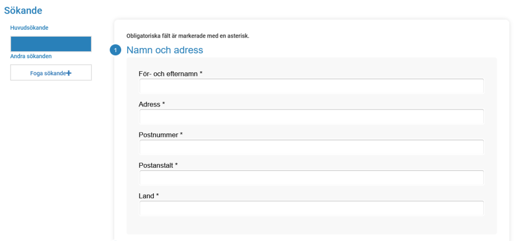Click the För- och efternamn label
Viewport: 515px width, 241px height.
(168, 74)
